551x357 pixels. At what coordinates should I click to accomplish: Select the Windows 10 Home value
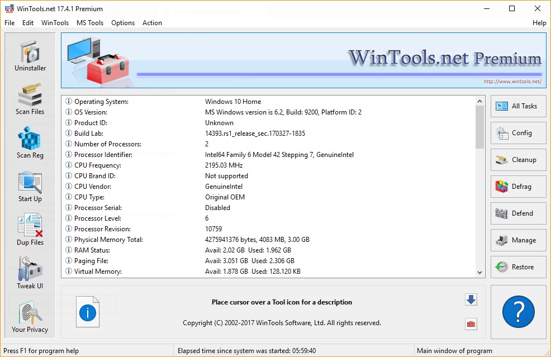tap(233, 102)
